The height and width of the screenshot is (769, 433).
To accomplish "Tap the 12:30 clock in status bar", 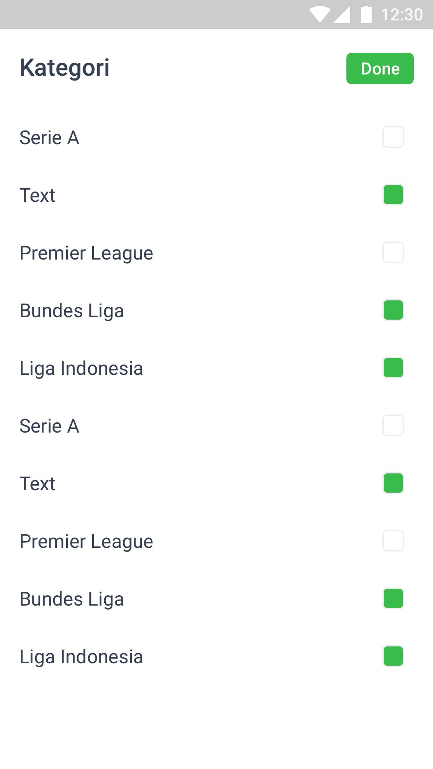I will (401, 15).
